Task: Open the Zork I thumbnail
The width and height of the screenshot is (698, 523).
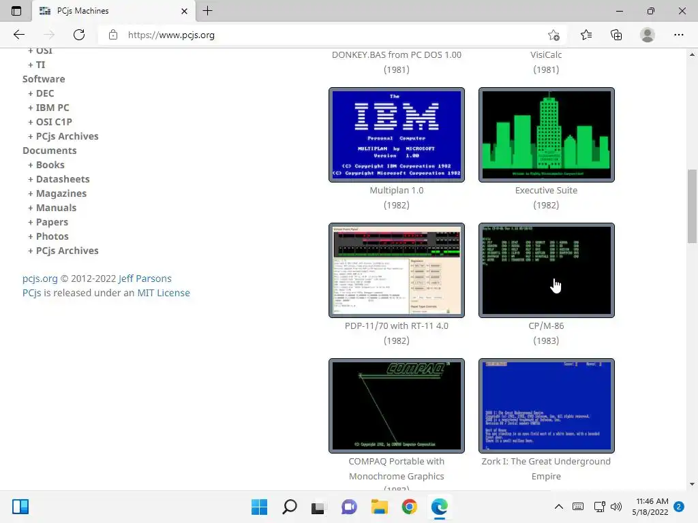Action: 546,406
